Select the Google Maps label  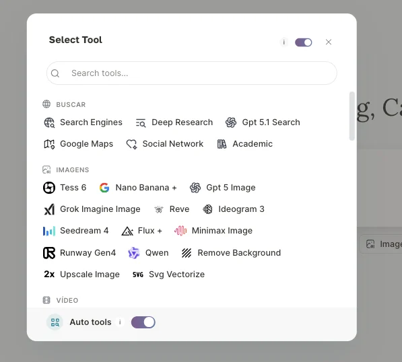[x=86, y=144]
